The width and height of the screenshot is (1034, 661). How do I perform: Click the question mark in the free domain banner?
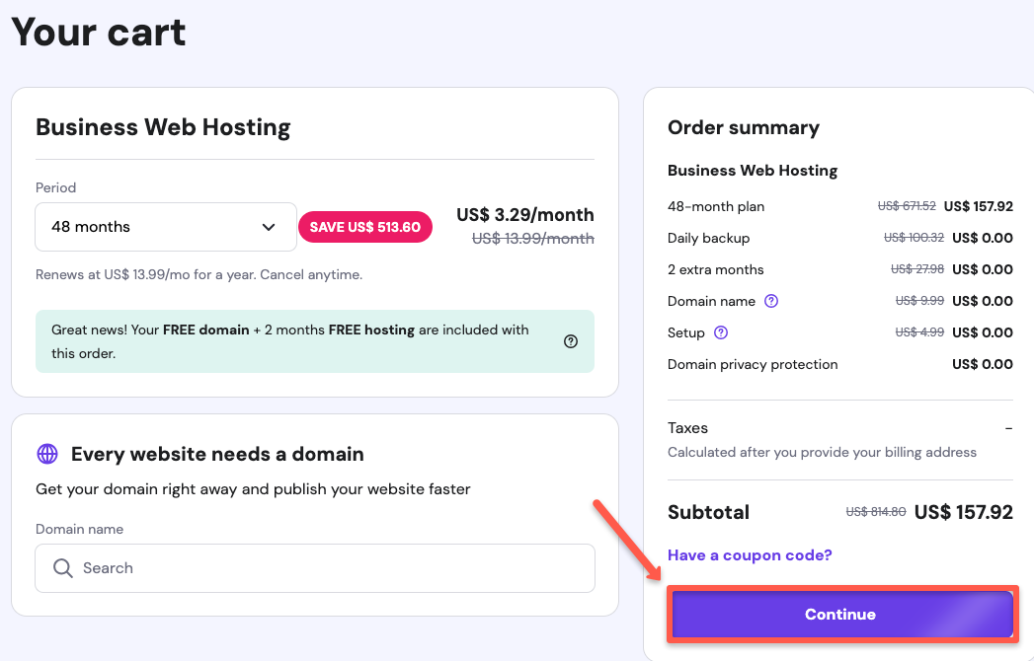click(571, 341)
